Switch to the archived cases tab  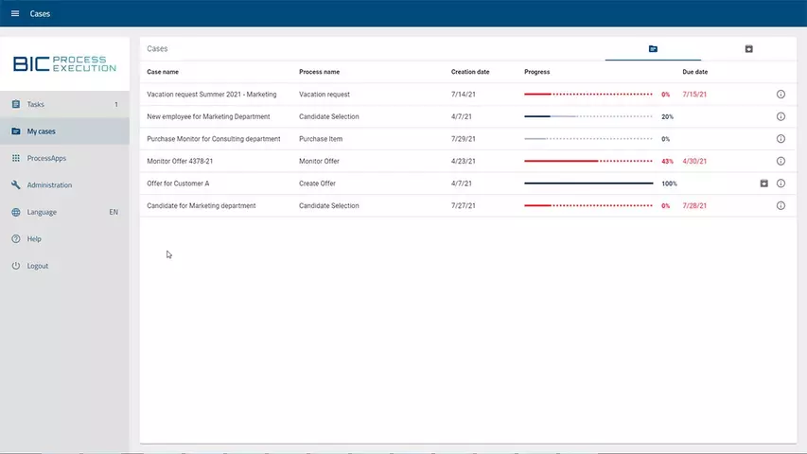pos(748,49)
